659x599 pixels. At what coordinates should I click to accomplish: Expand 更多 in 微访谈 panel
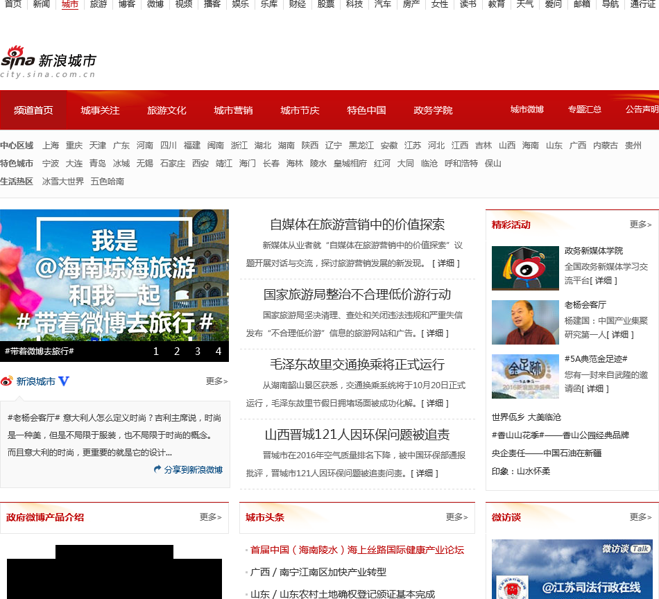640,516
